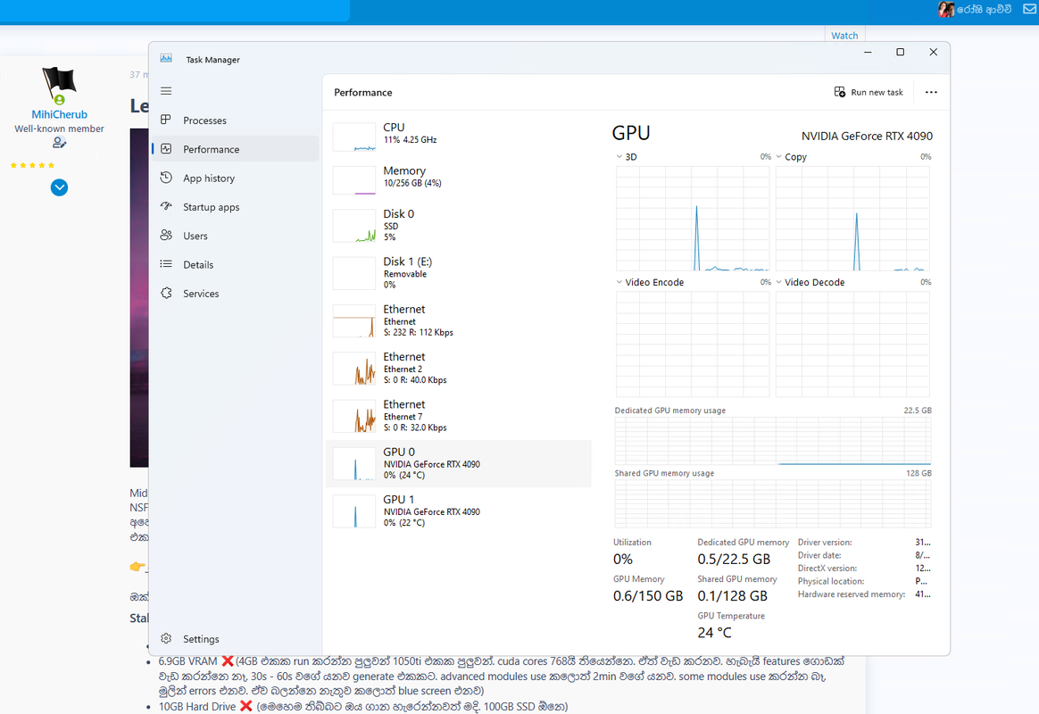Viewport: 1039px width, 714px height.
Task: Open Disk 0 SSD performance view
Action: 459,225
